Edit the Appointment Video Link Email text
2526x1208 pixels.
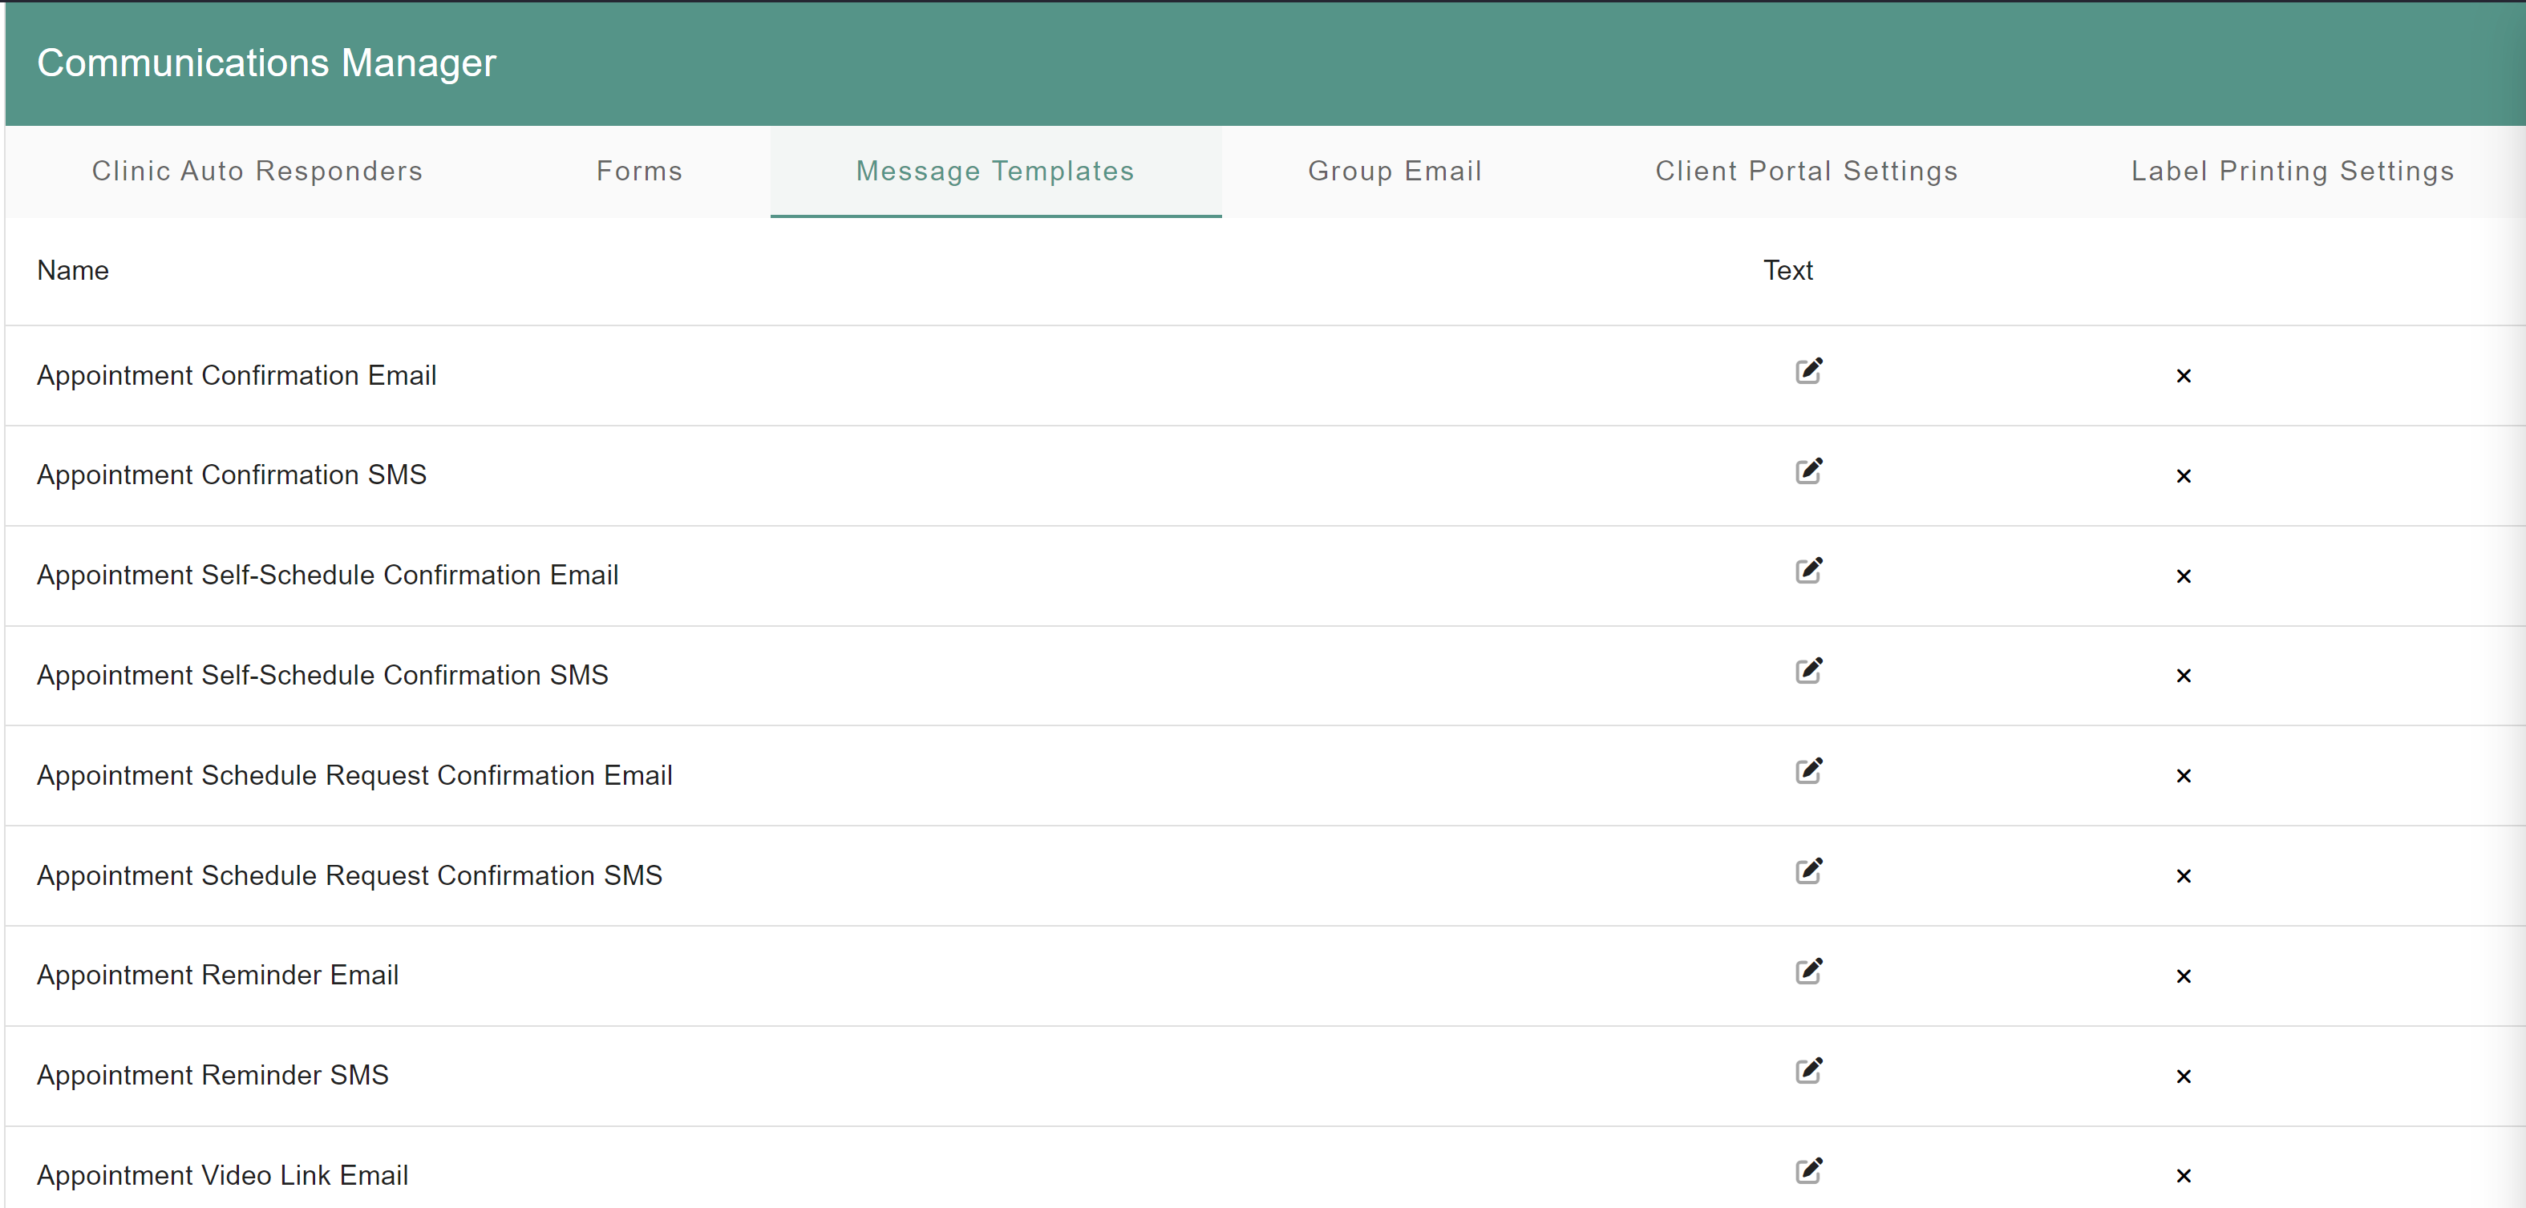point(1808,1172)
